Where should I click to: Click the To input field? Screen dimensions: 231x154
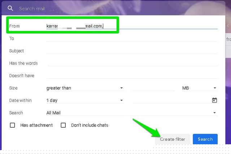click(132, 39)
